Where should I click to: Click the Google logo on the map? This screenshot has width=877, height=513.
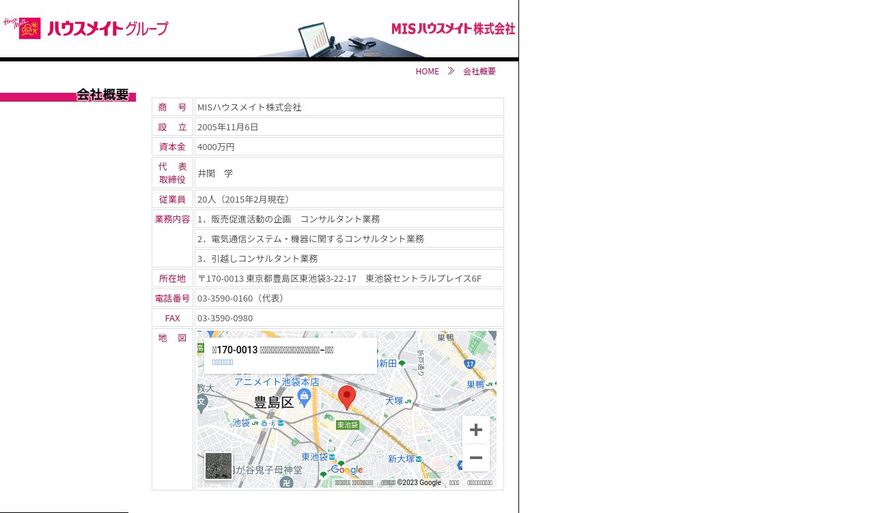click(347, 470)
